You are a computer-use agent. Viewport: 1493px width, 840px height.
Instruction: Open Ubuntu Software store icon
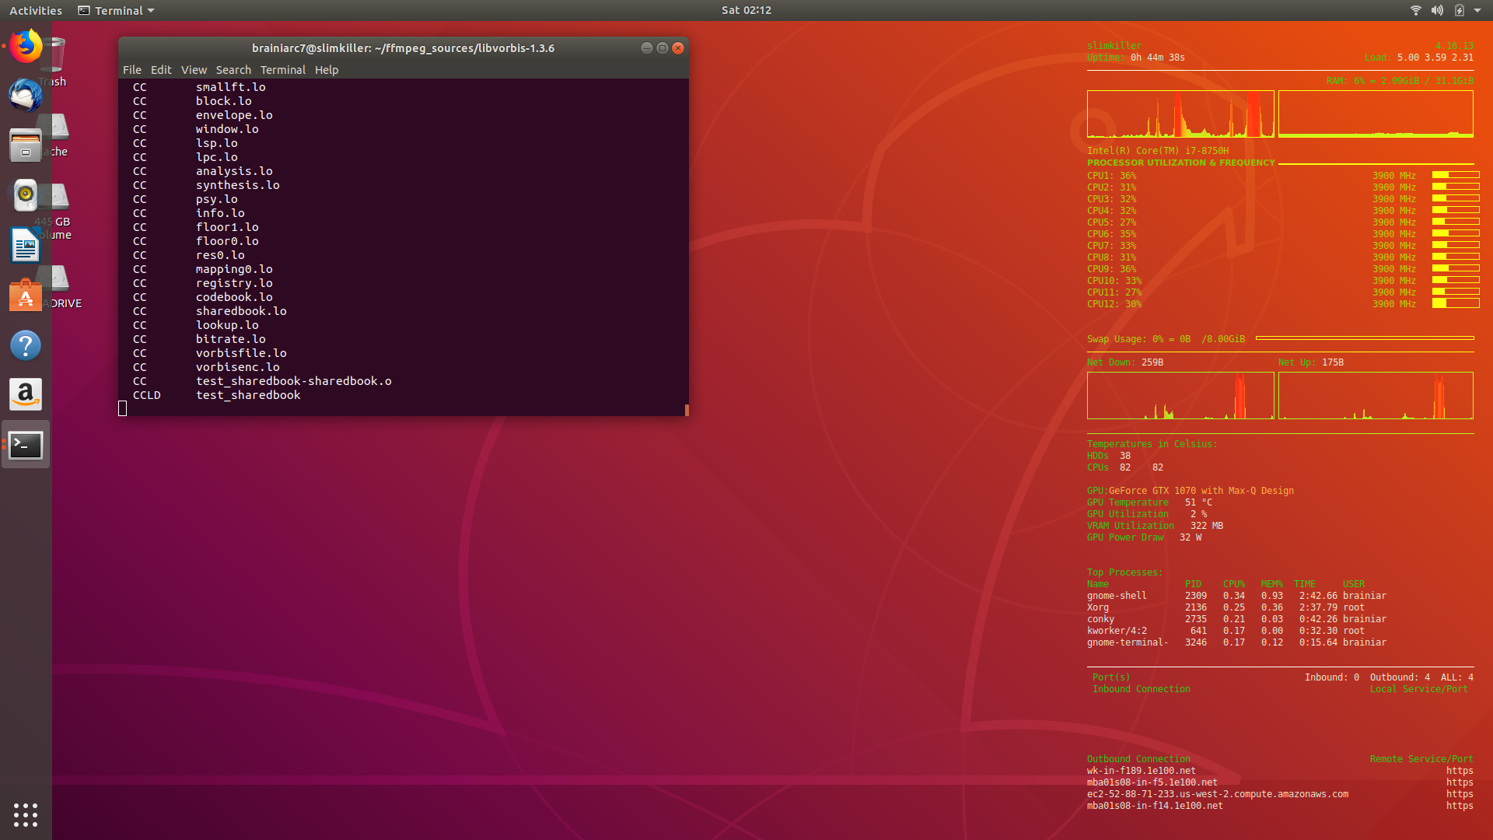[x=26, y=296]
